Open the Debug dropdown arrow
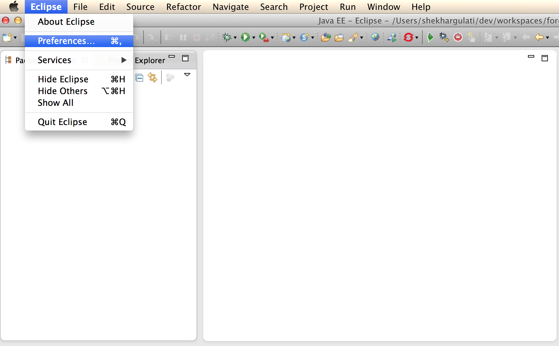The height and width of the screenshot is (346, 559). coord(235,38)
